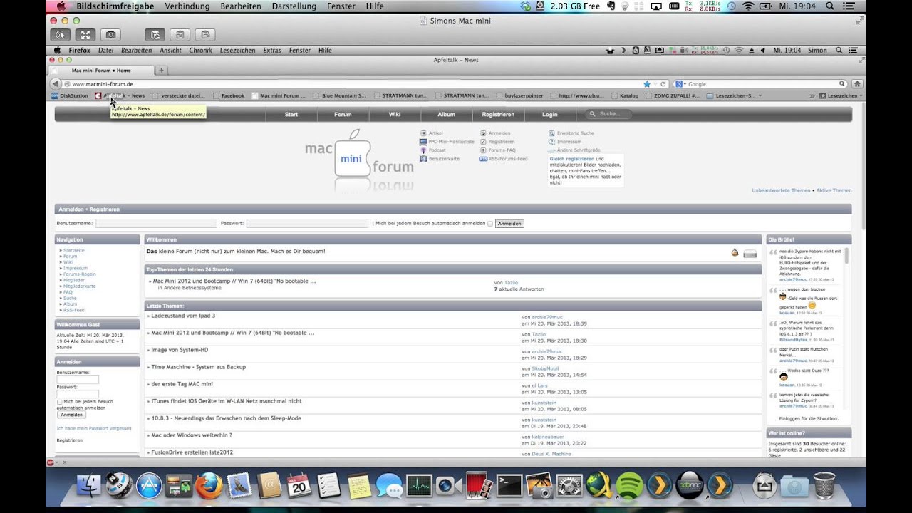The image size is (912, 513).
Task: Open Messages speech bubble icon in the dock
Action: pyautogui.click(x=390, y=485)
